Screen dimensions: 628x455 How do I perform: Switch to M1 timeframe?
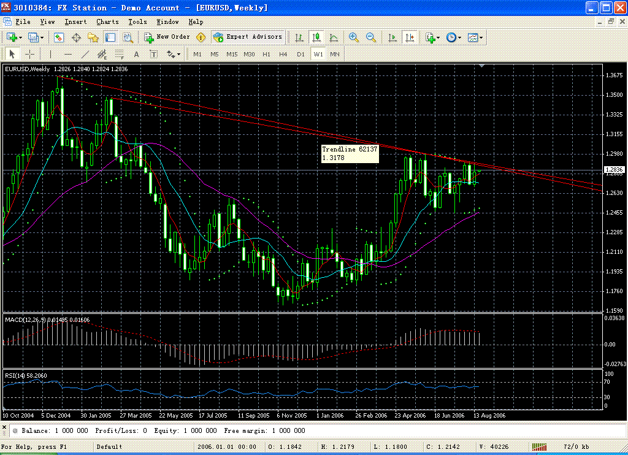click(x=197, y=54)
